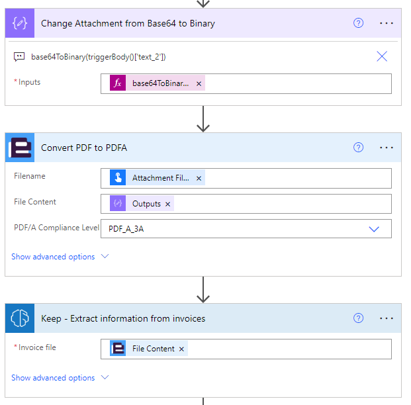Open the PDF/A Compliance Level dropdown
Screen dimensions: 411x405
point(373,229)
